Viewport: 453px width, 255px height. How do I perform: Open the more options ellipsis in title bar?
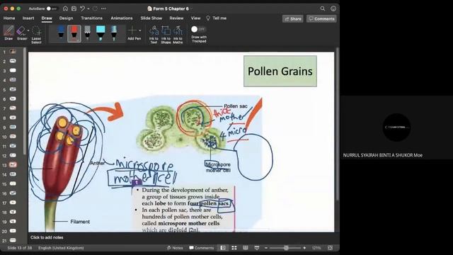[103, 8]
